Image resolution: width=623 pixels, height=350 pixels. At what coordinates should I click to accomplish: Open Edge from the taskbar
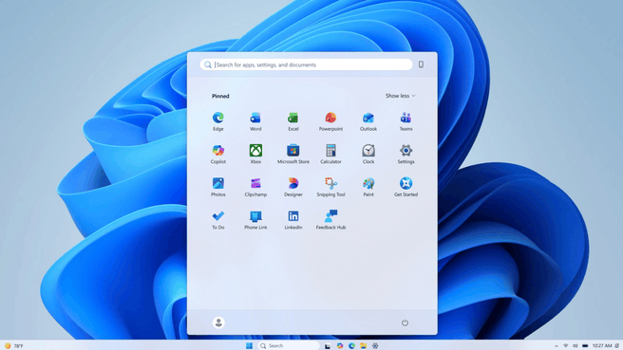(351, 345)
